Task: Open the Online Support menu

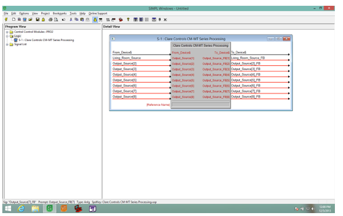Action: click(98, 13)
